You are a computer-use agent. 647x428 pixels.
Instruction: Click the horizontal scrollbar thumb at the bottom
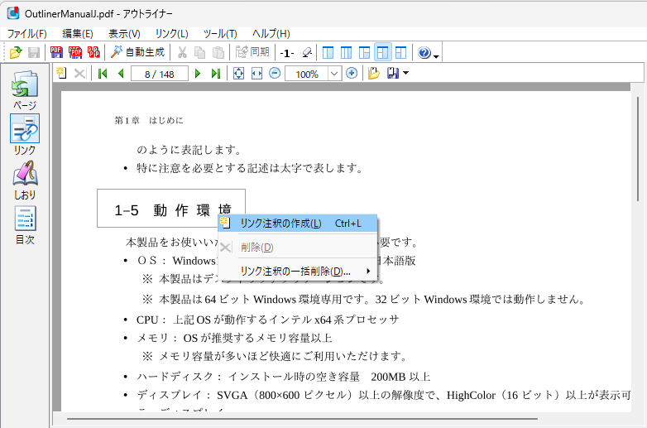[x=302, y=419]
